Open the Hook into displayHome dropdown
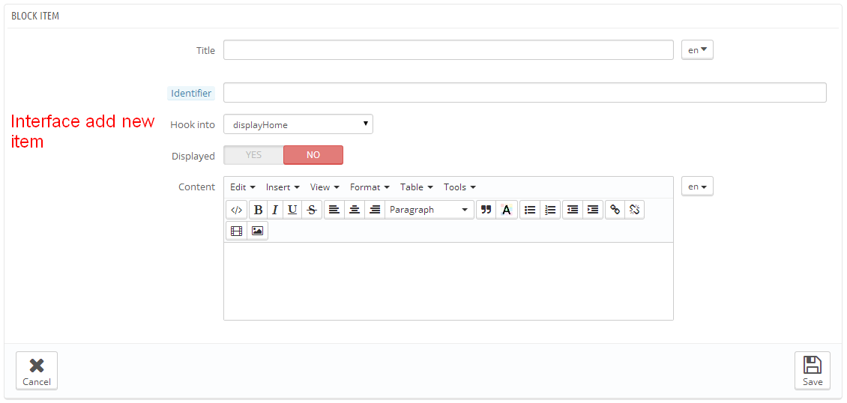The image size is (847, 403). [x=298, y=124]
